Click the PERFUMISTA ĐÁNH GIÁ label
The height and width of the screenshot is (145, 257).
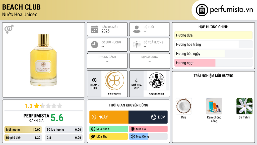[36, 118]
